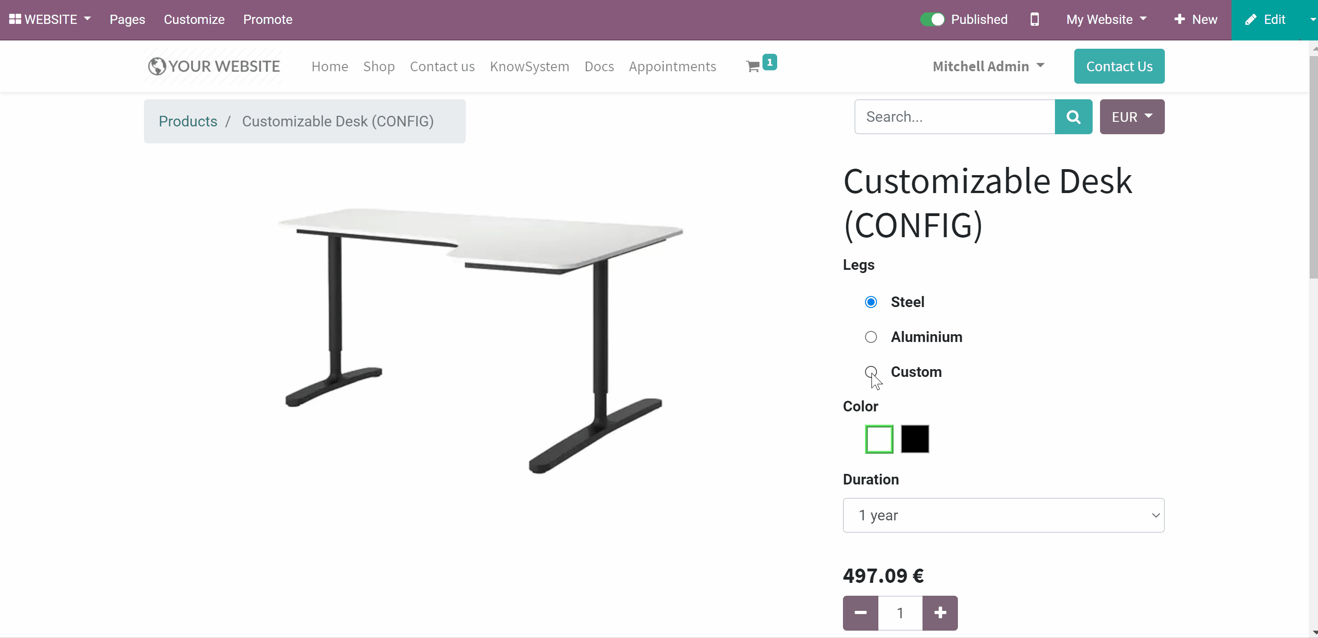The height and width of the screenshot is (638, 1318).
Task: Click the globe Your Website logo
Action: (213, 67)
